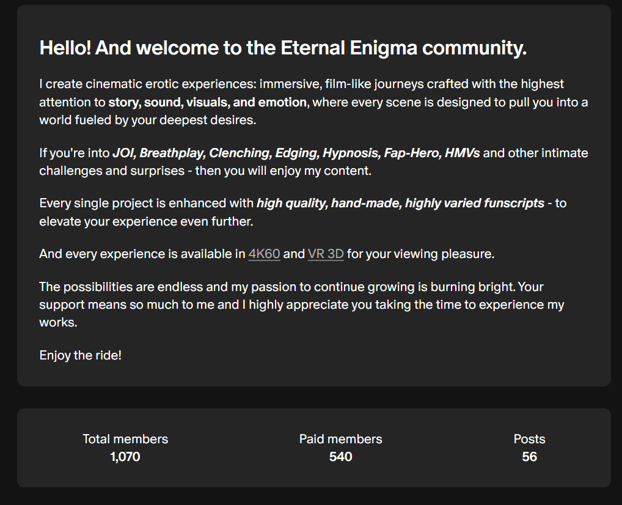The width and height of the screenshot is (622, 505).
Task: Click the 'cinematic erotic experiences' paragraph
Action: click(x=314, y=102)
